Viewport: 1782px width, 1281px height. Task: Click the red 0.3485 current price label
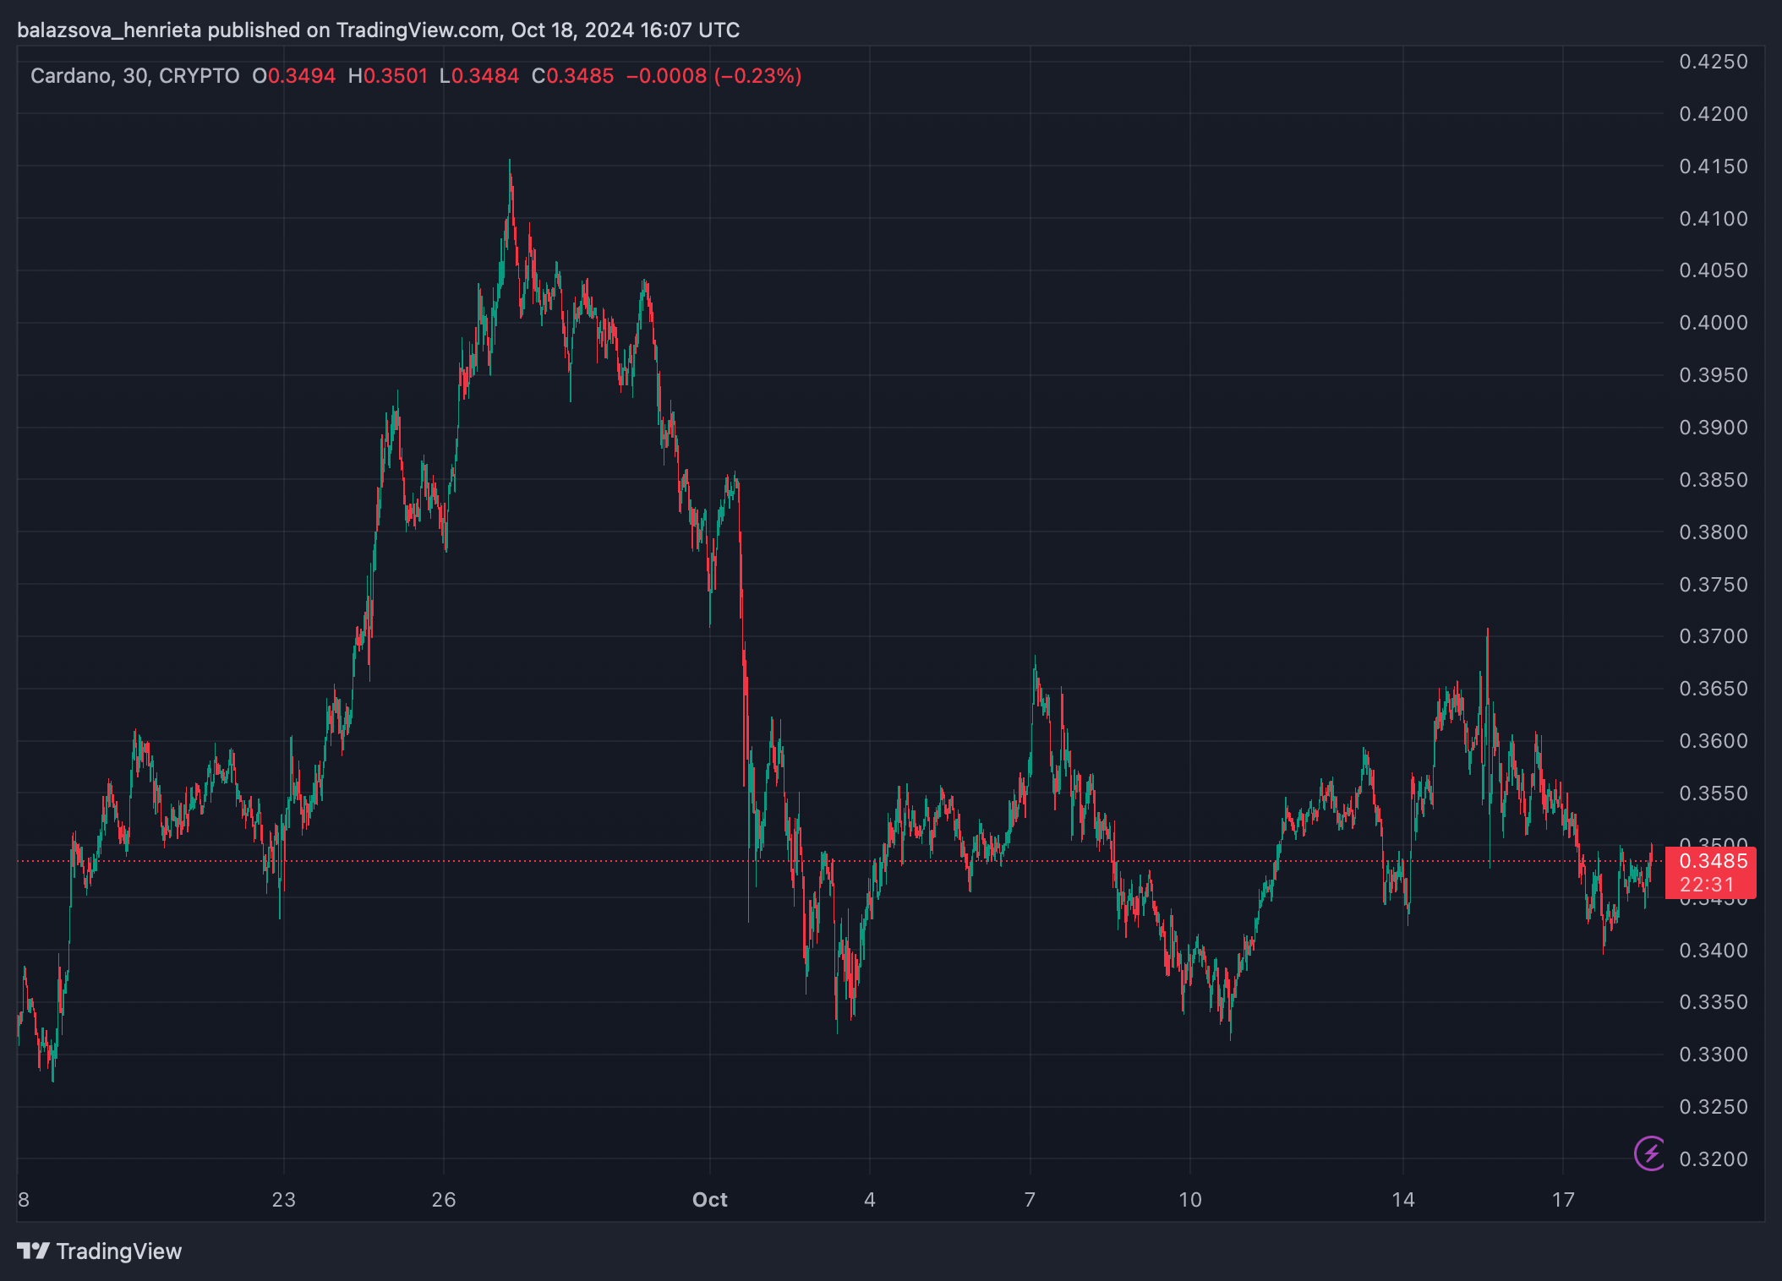1713,861
